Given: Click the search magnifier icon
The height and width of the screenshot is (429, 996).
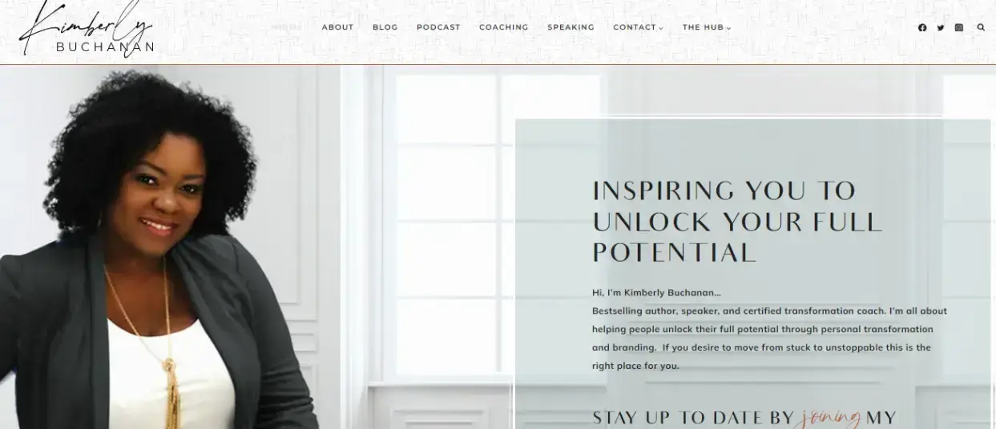Looking at the screenshot, I should pyautogui.click(x=981, y=27).
